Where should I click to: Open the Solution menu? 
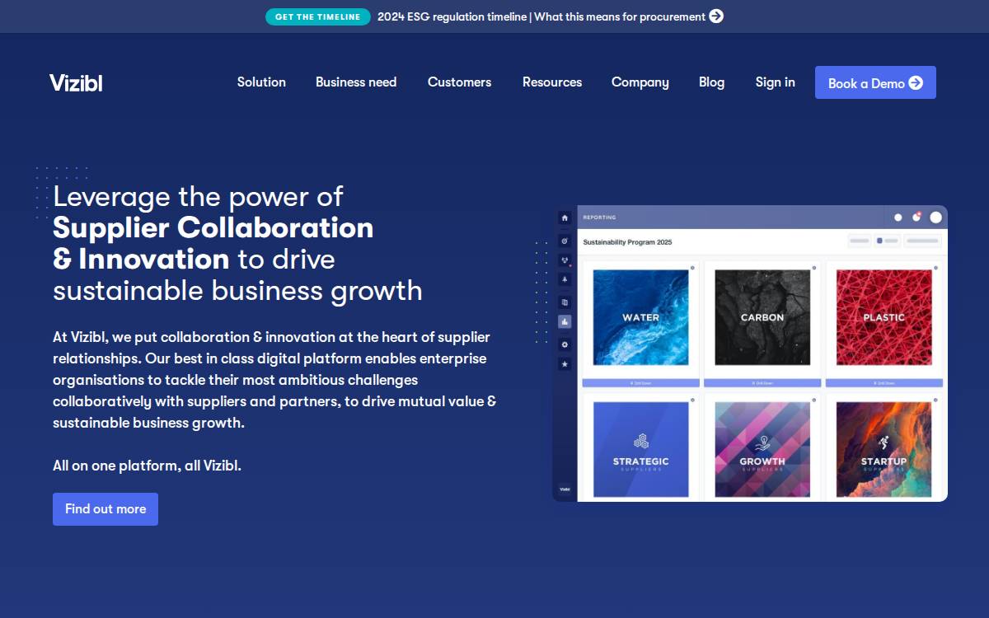click(x=261, y=82)
